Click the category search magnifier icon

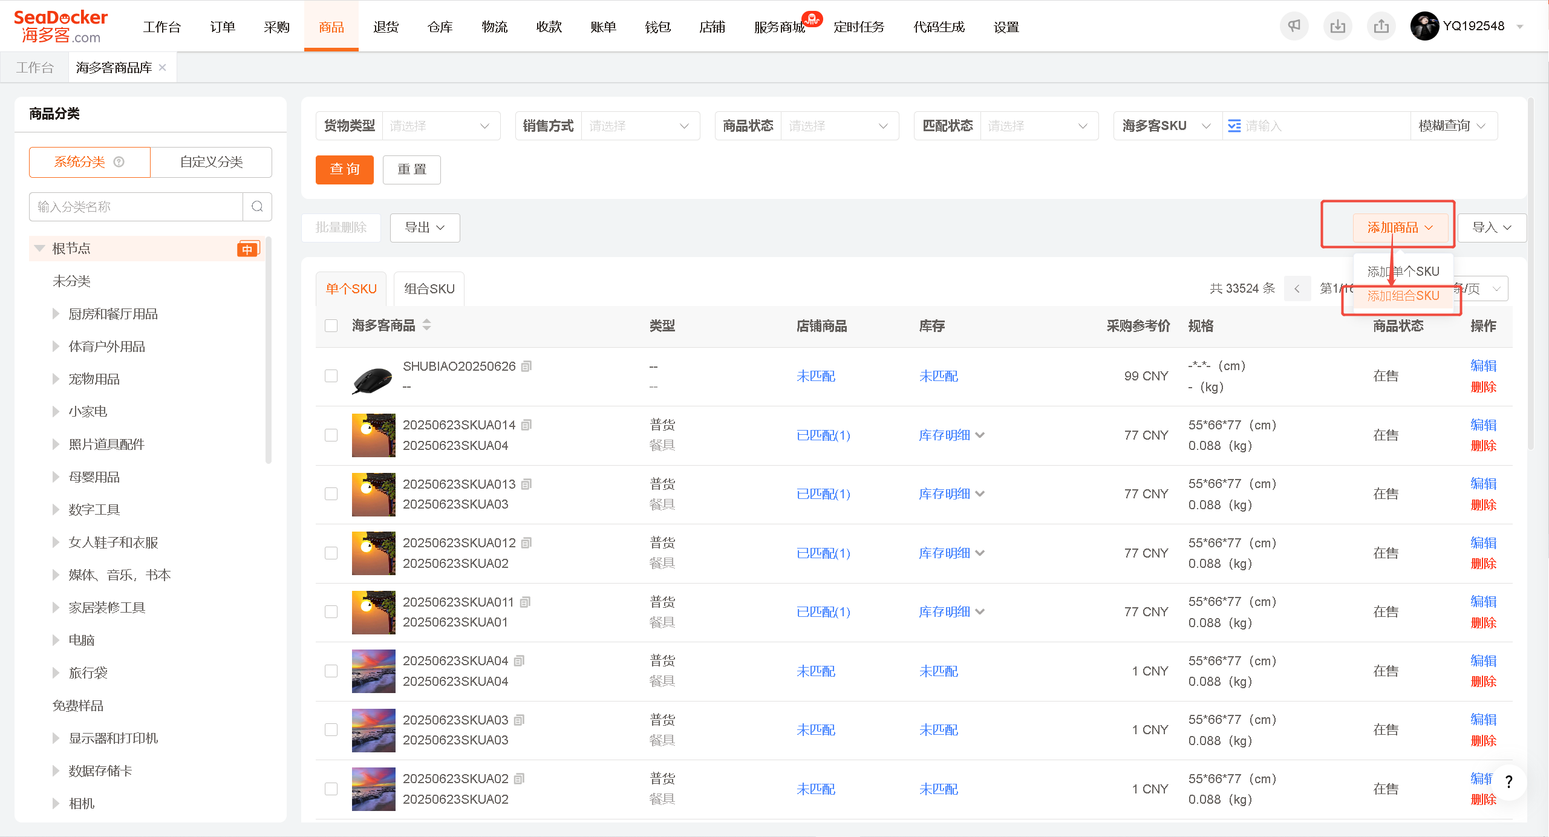point(258,207)
